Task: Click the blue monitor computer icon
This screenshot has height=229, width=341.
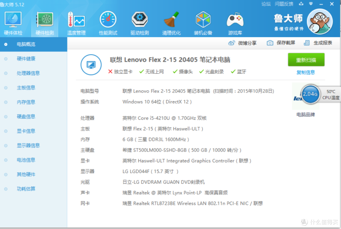Action: (91, 65)
